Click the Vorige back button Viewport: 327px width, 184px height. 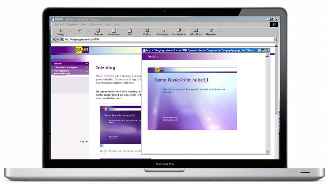point(61,32)
